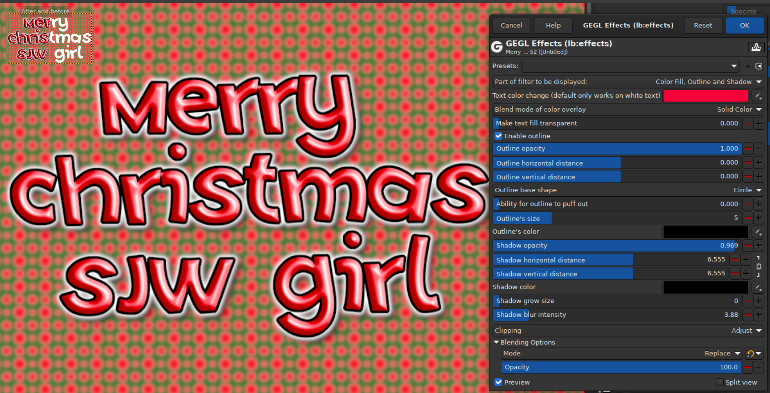Viewport: 770px width, 393px height.
Task: Click the Outline opacity slider
Action: click(617, 149)
